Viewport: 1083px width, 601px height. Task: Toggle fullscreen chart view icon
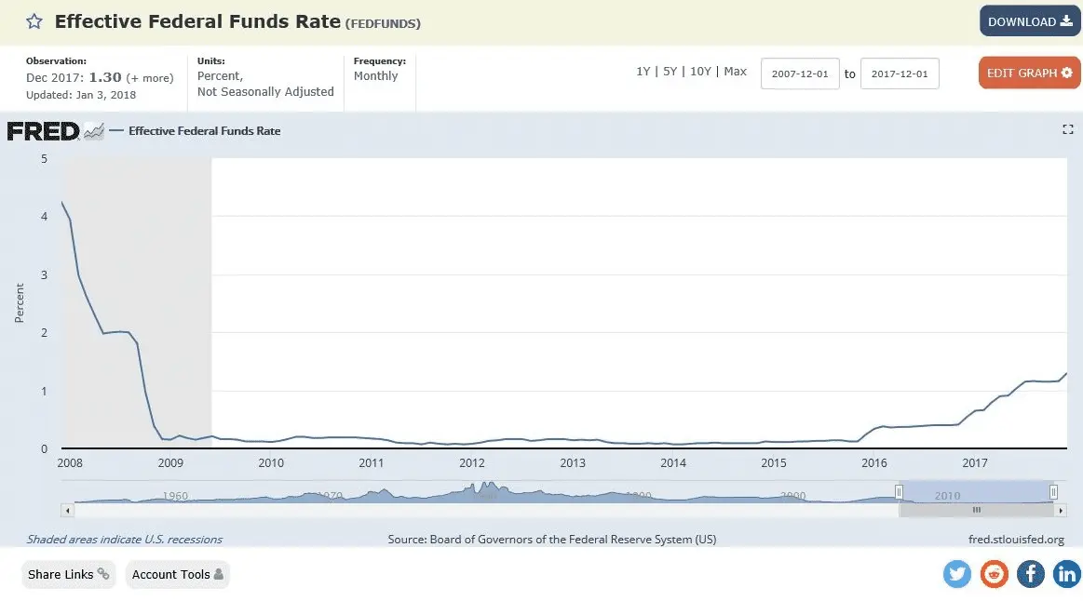tap(1068, 130)
